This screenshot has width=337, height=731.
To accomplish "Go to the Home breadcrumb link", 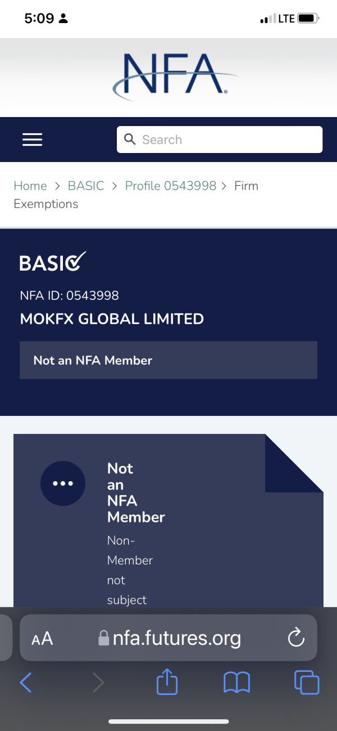I will pyautogui.click(x=30, y=186).
